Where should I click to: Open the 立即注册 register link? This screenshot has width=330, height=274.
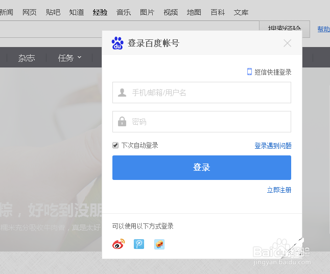(279, 190)
